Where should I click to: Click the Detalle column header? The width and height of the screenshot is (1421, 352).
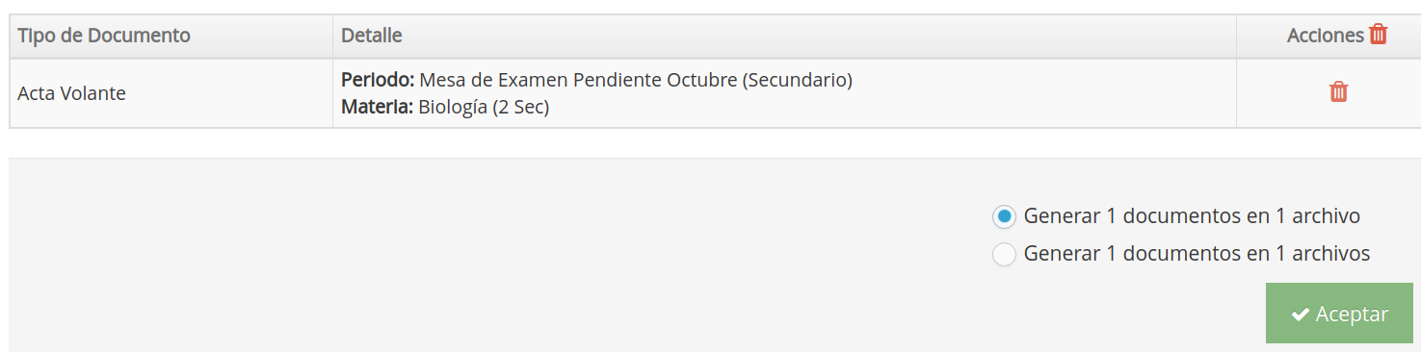372,36
